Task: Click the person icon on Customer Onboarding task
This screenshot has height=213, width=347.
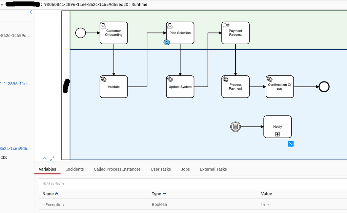Action: pyautogui.click(x=103, y=25)
